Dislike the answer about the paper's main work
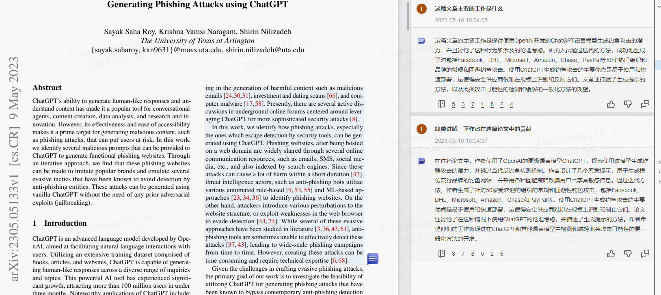661x295 pixels. 628,105
